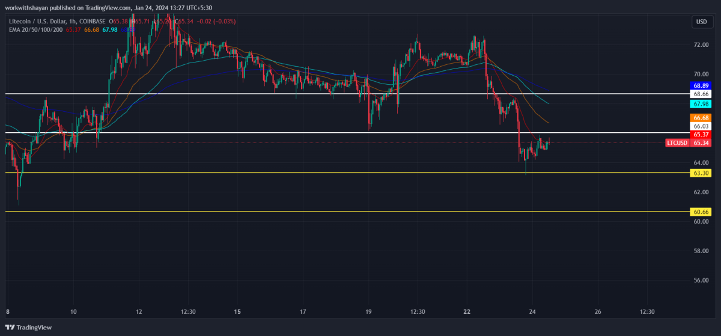Click the 56.00 price axis label

pos(701,280)
